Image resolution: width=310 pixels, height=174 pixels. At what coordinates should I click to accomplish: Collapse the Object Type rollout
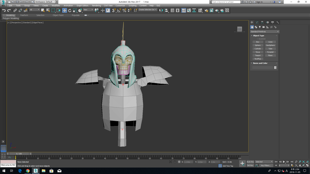click(x=259, y=36)
